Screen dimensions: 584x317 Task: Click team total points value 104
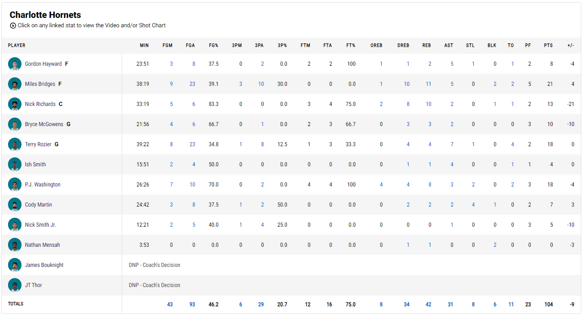pyautogui.click(x=548, y=304)
